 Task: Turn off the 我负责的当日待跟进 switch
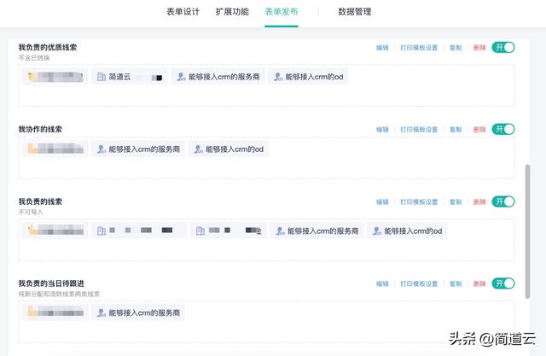click(x=503, y=283)
